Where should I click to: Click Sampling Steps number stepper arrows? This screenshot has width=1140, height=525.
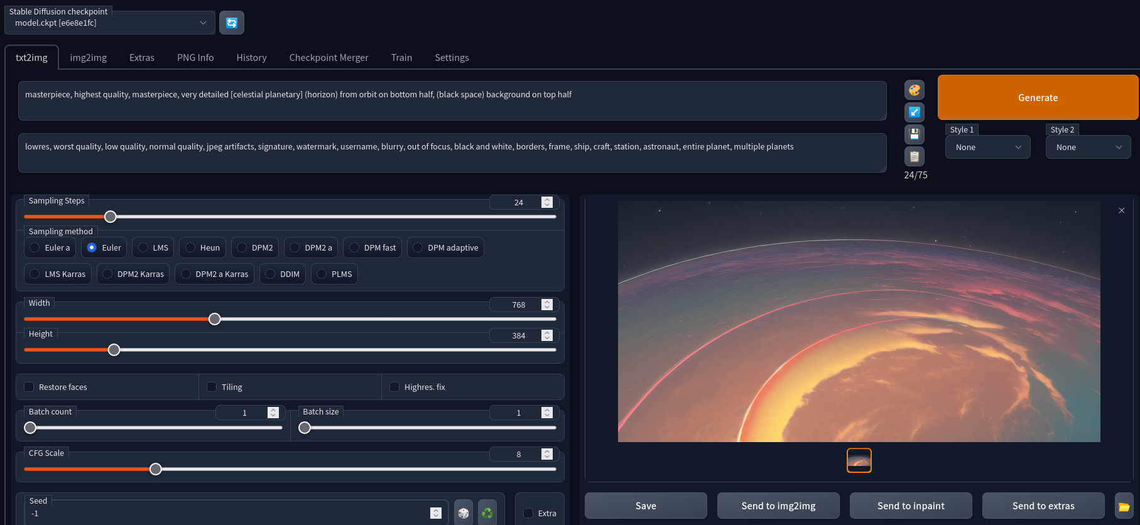[547, 202]
